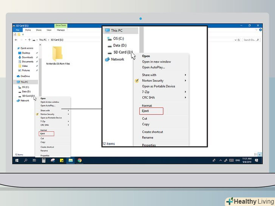This screenshot has height=206, width=275.
Task: Open Action Center notifications icon
Action: (x=256, y=160)
